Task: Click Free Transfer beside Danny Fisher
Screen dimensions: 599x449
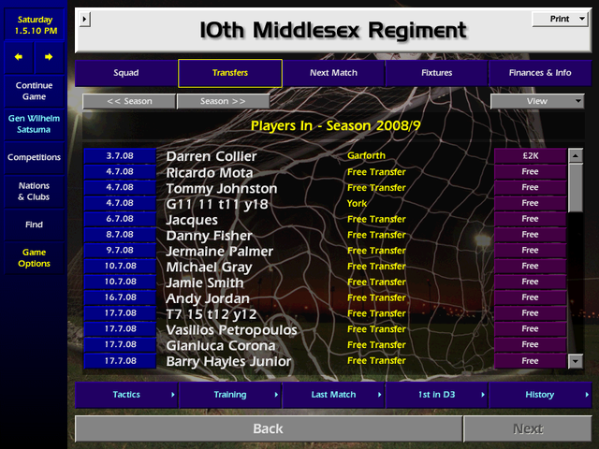Action: (376, 235)
